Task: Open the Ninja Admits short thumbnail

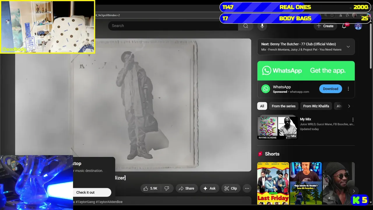Action: 306,183
